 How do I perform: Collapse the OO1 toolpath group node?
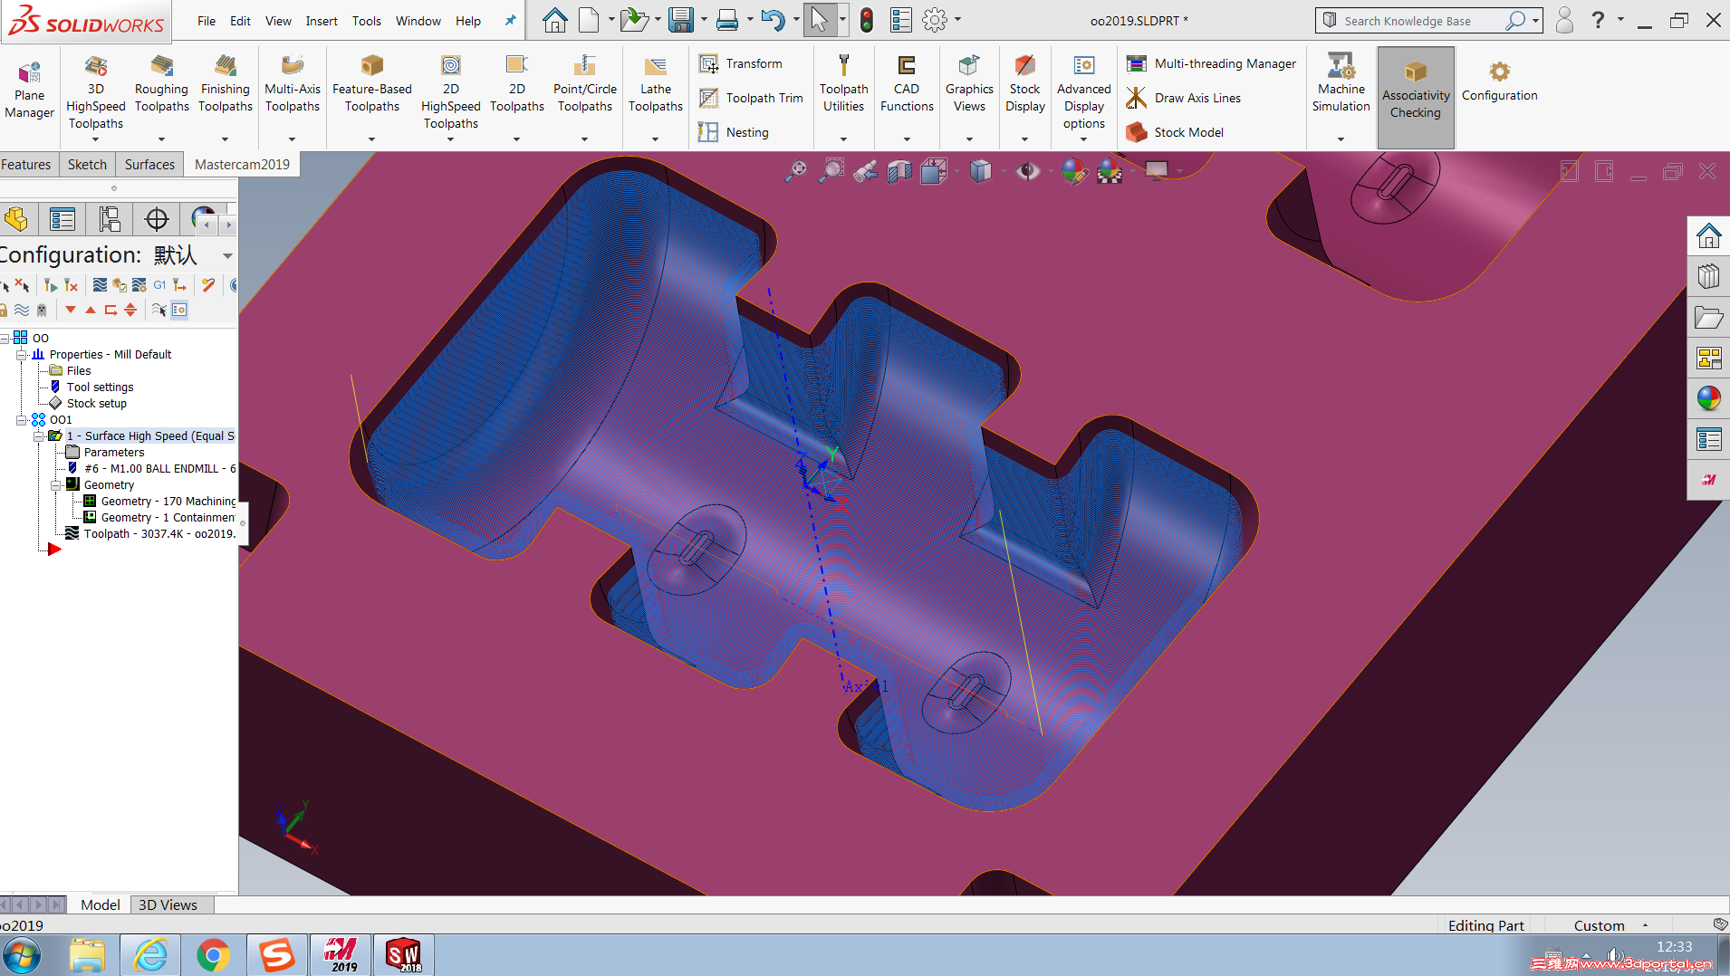coord(21,420)
